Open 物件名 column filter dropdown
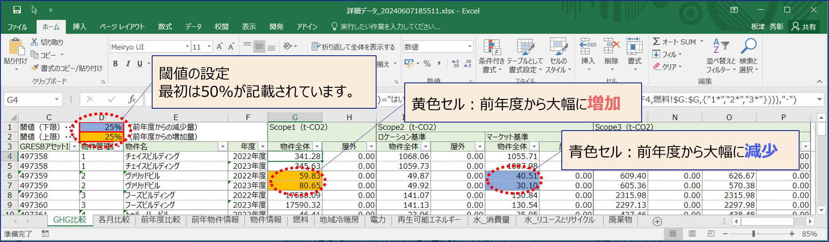829x242 pixels. coord(223,147)
